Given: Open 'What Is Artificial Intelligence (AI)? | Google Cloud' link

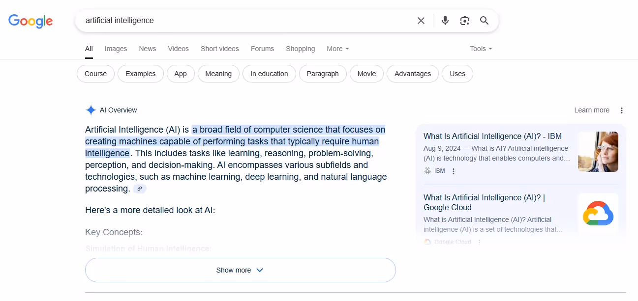Looking at the screenshot, I should (x=485, y=202).
